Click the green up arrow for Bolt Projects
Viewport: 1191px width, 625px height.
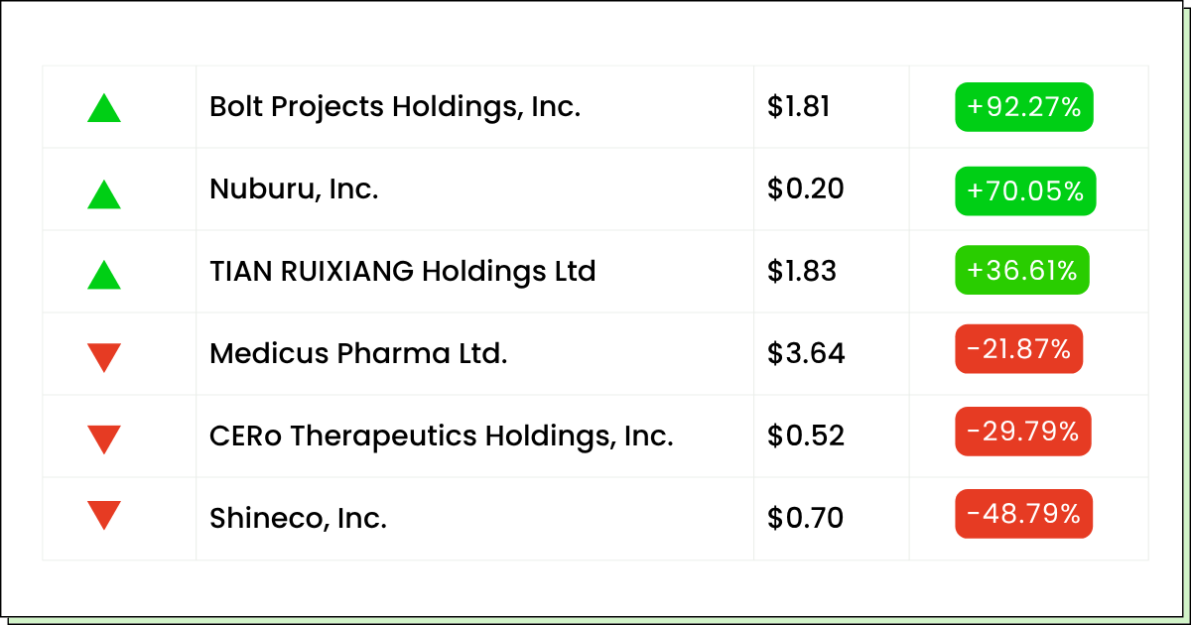tap(104, 107)
